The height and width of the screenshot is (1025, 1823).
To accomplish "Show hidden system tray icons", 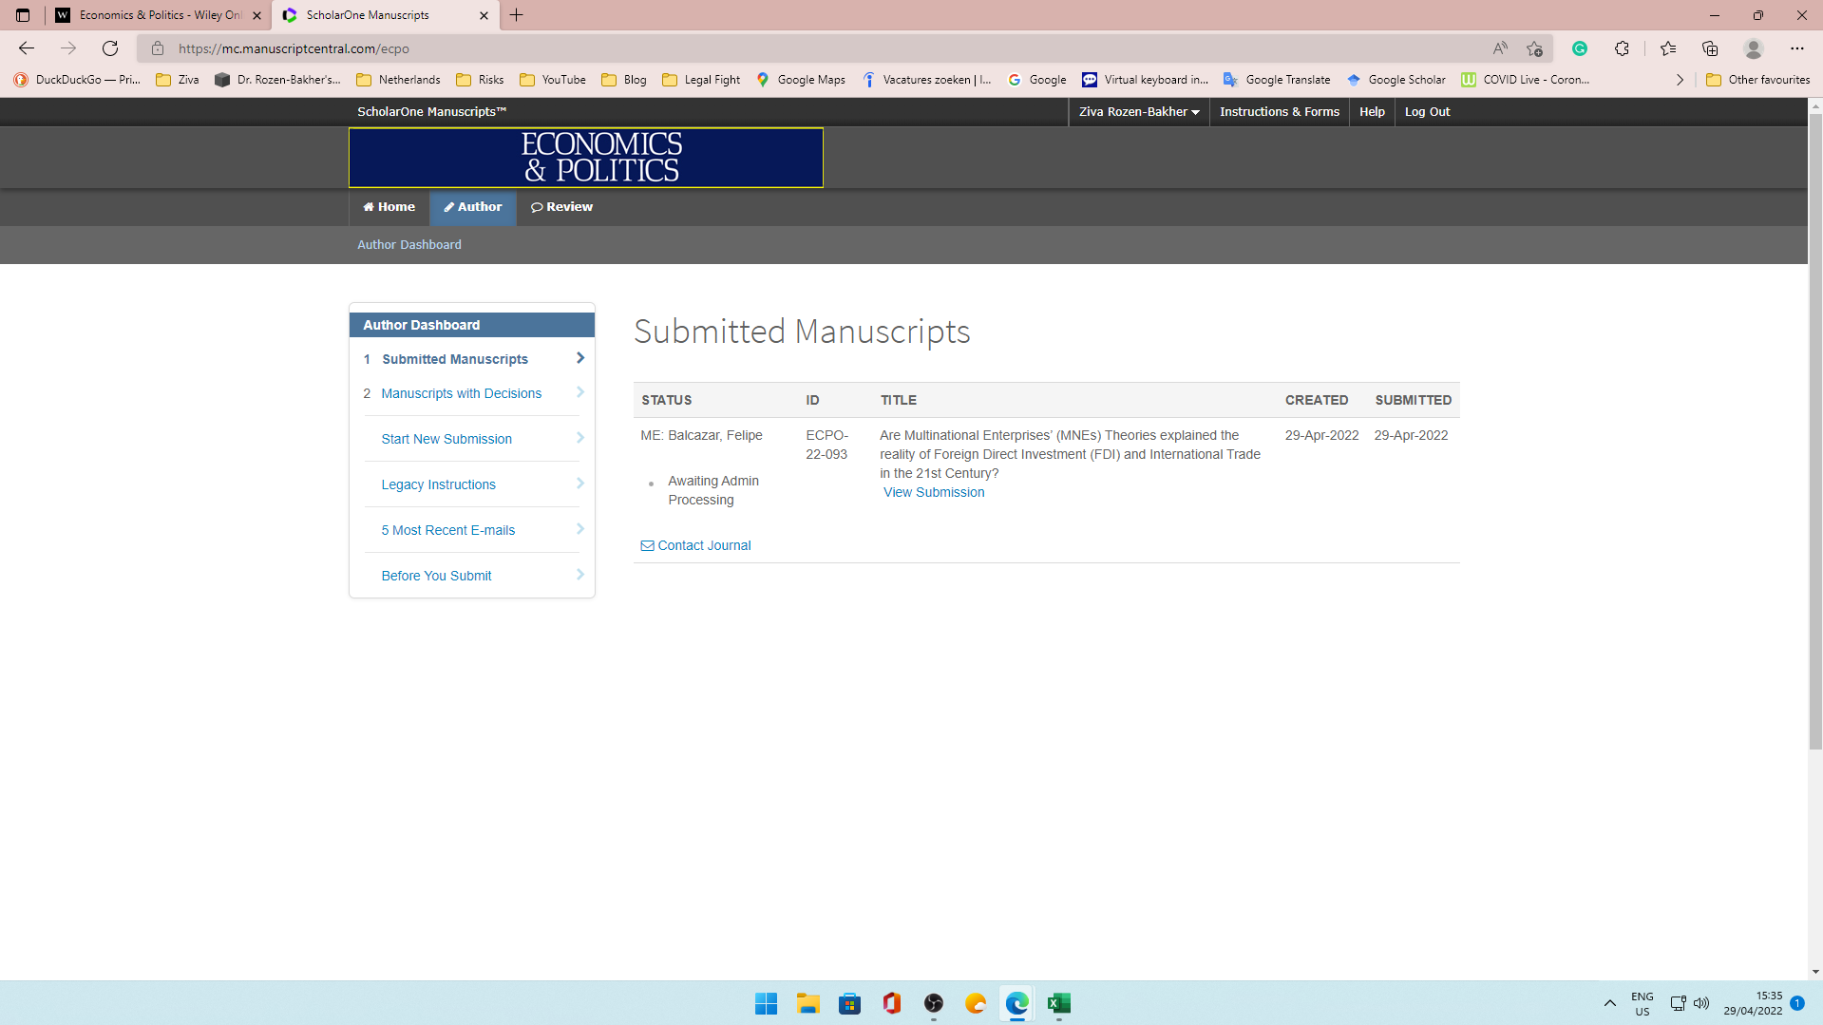I will (1610, 1003).
